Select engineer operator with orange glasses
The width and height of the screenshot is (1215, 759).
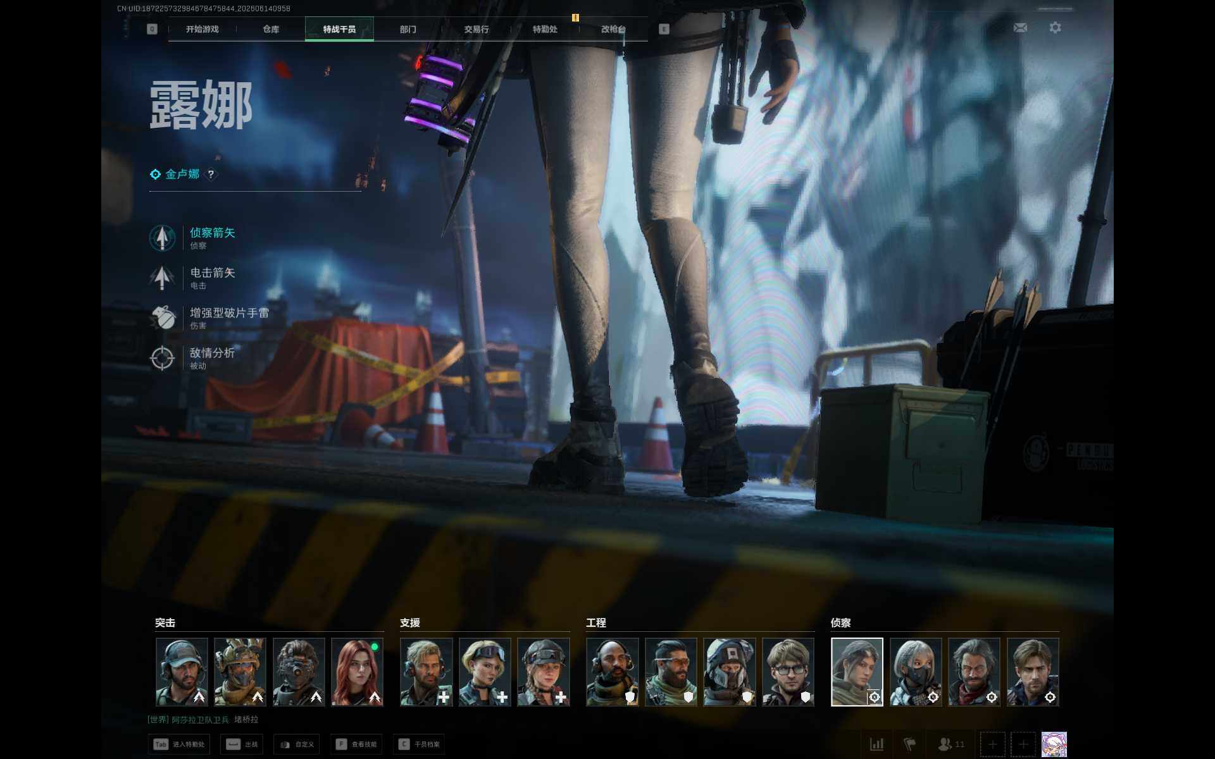coord(671,672)
